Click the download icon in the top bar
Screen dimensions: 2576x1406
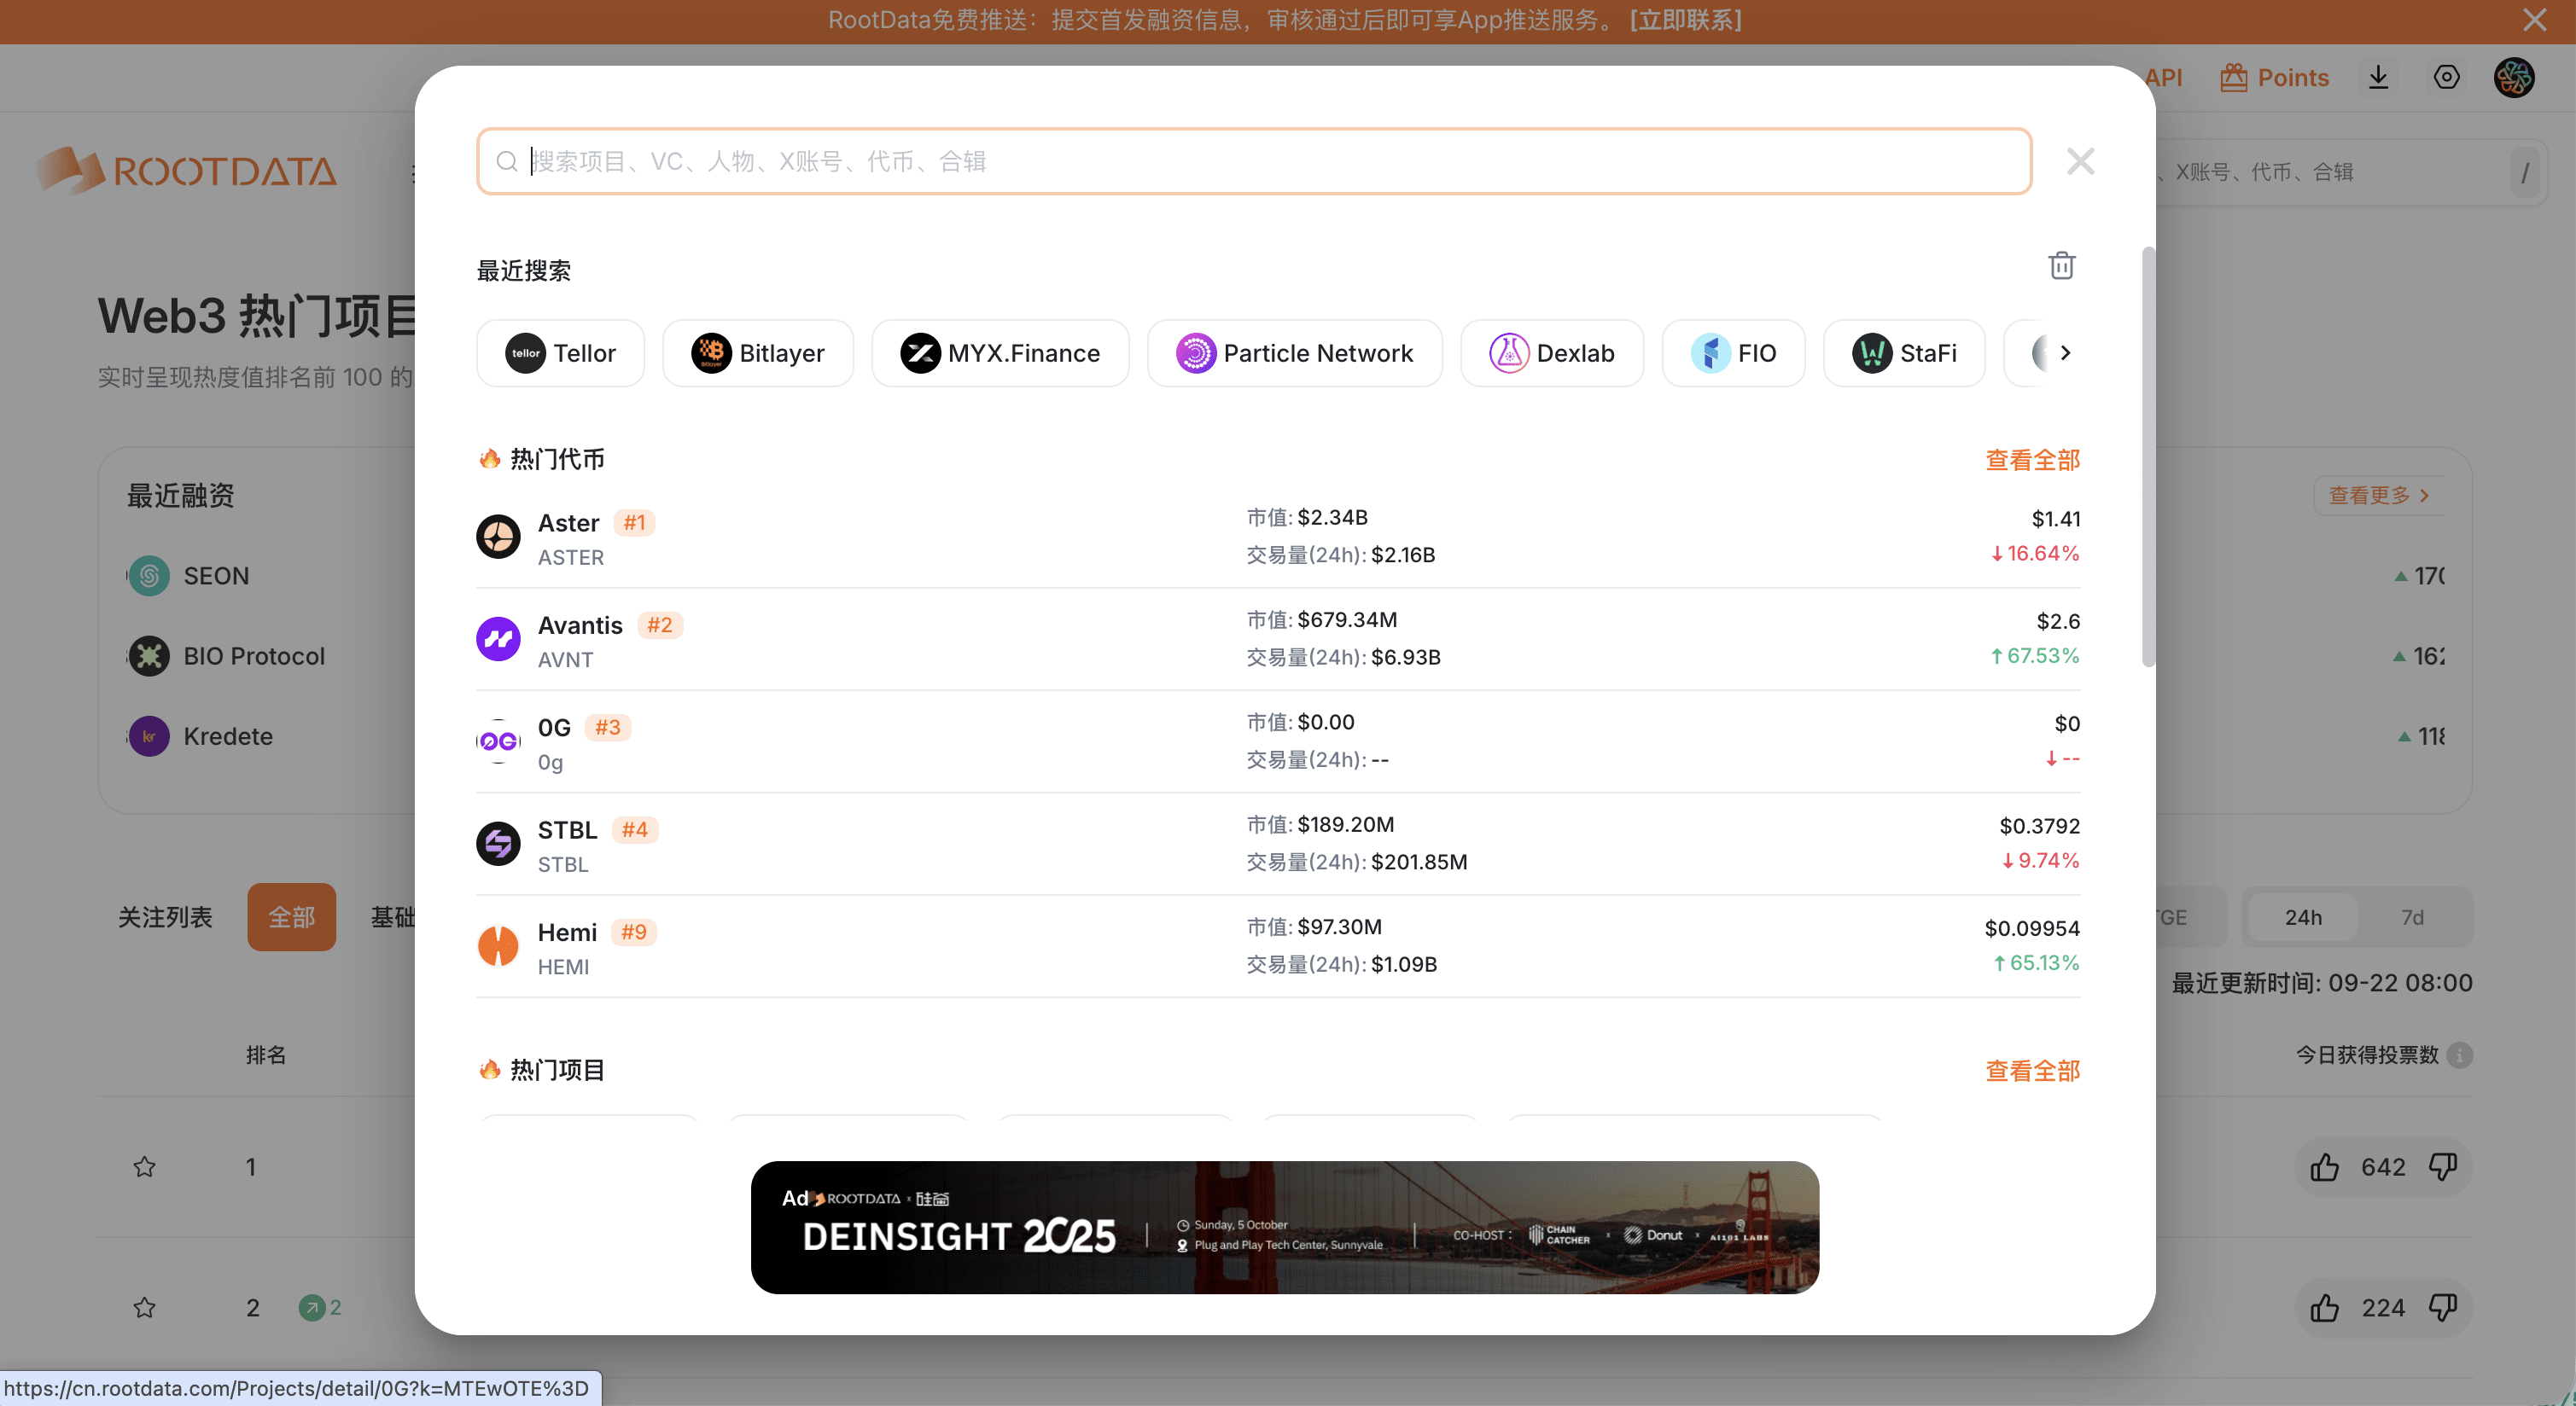click(x=2378, y=77)
